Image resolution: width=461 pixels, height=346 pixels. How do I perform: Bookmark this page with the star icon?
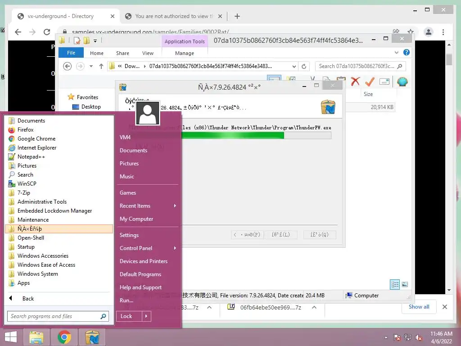[411, 32]
